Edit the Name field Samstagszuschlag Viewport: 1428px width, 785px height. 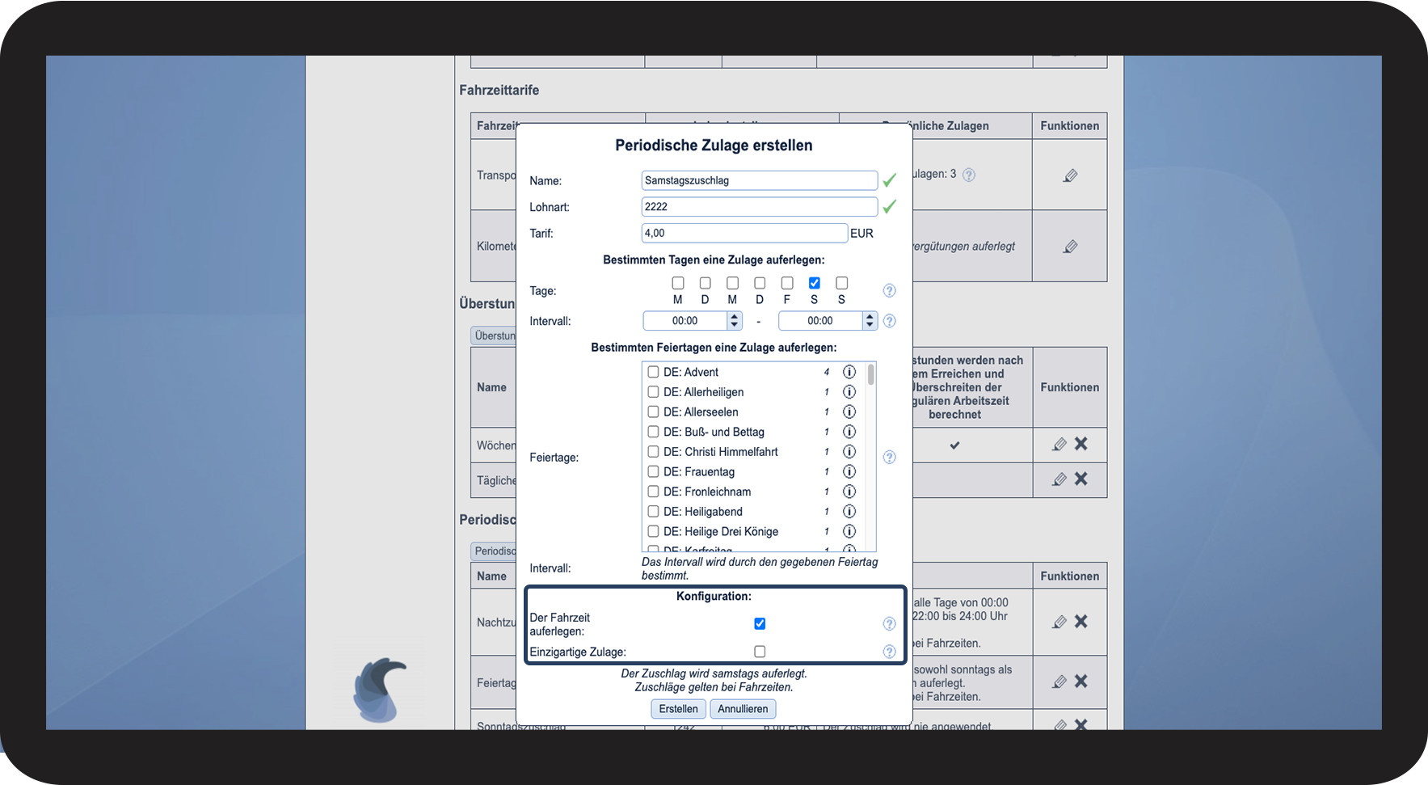point(759,180)
